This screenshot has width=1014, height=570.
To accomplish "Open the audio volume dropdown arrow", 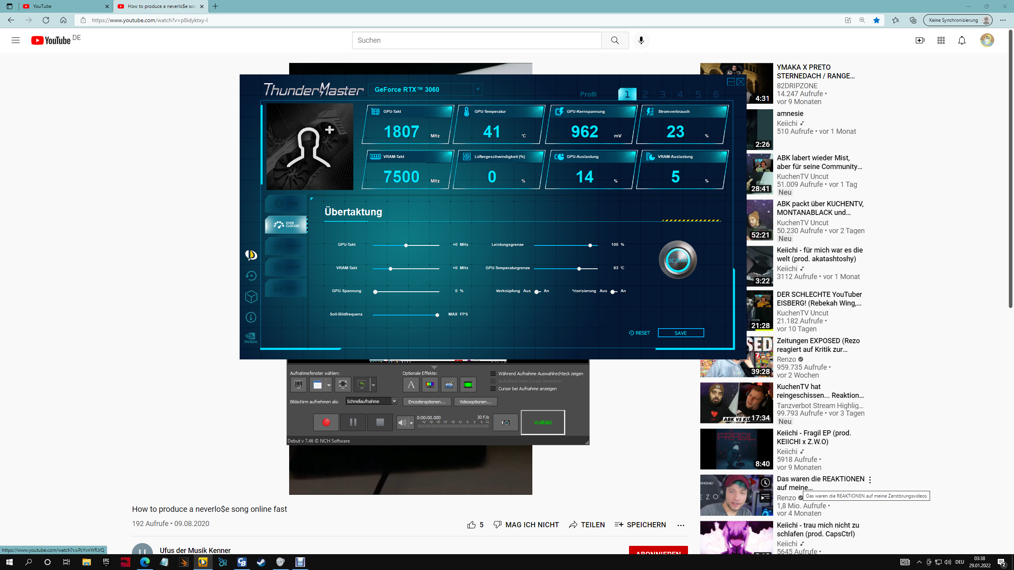I will point(411,423).
